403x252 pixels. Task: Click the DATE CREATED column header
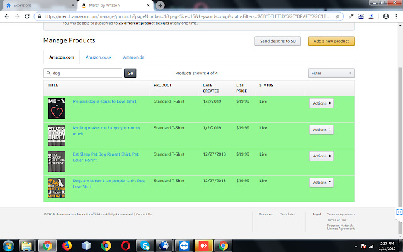(x=211, y=88)
